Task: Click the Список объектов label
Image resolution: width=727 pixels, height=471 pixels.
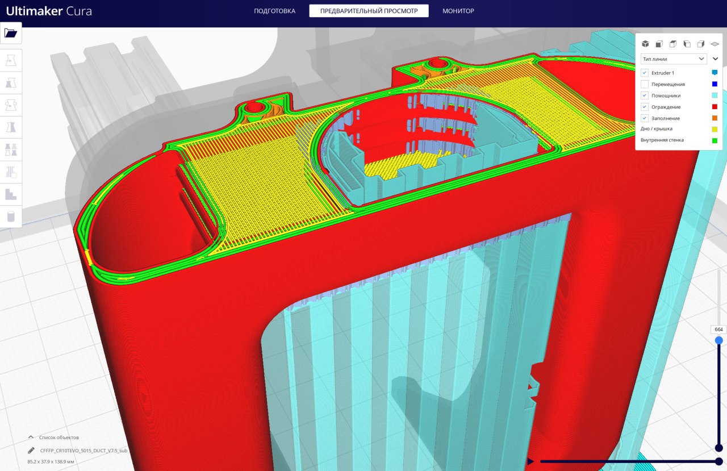Action: click(59, 437)
